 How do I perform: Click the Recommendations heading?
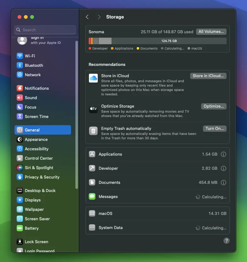tap(107, 65)
